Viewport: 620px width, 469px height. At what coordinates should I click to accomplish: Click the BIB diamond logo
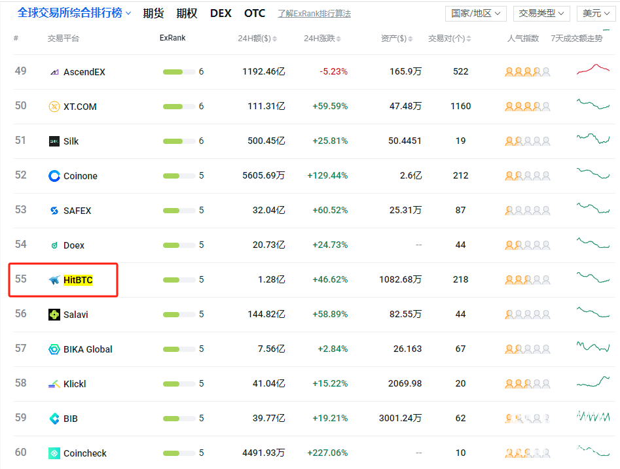(55, 418)
